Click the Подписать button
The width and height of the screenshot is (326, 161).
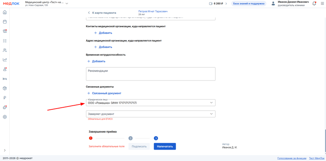139,146
